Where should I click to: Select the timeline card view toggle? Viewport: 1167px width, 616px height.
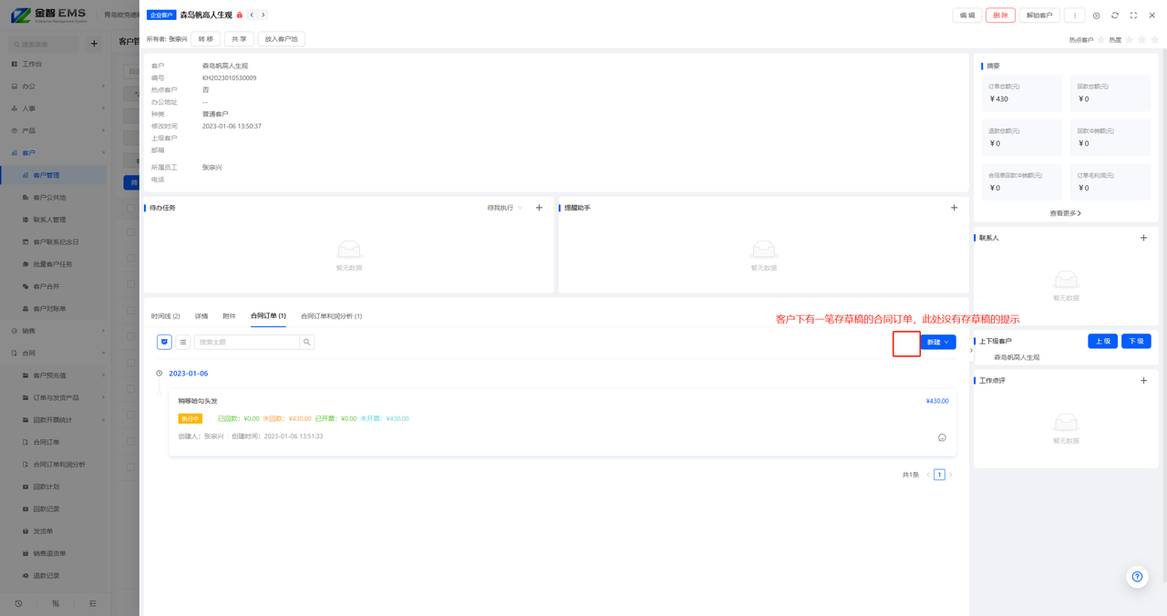coord(164,342)
